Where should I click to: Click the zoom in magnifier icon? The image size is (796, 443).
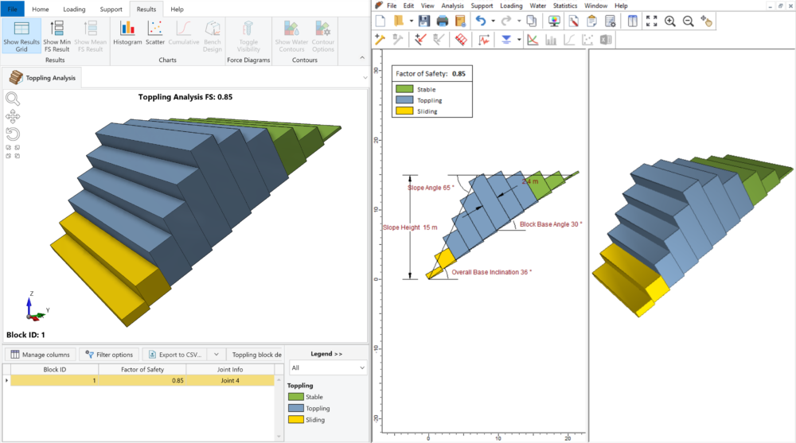point(669,21)
